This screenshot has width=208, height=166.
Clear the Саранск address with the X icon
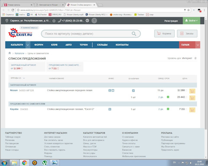pos(54,21)
